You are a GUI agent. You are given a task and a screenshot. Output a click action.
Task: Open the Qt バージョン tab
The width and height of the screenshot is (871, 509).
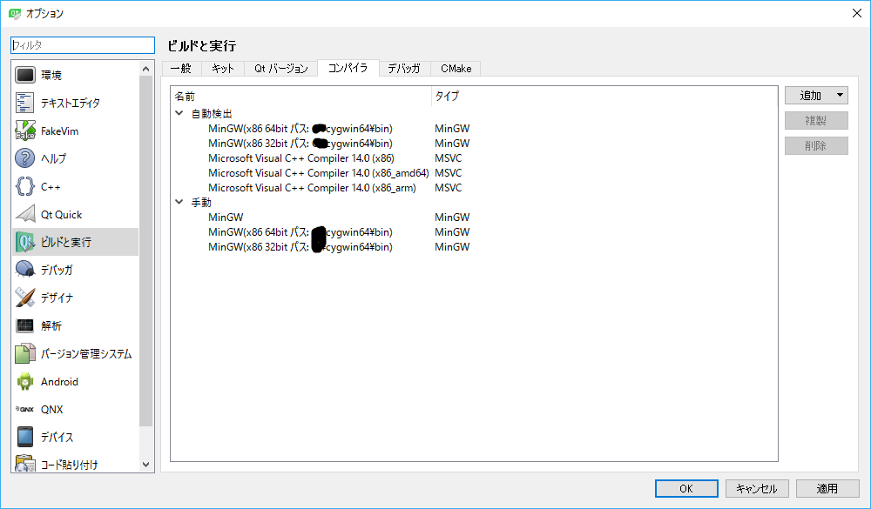pos(281,68)
